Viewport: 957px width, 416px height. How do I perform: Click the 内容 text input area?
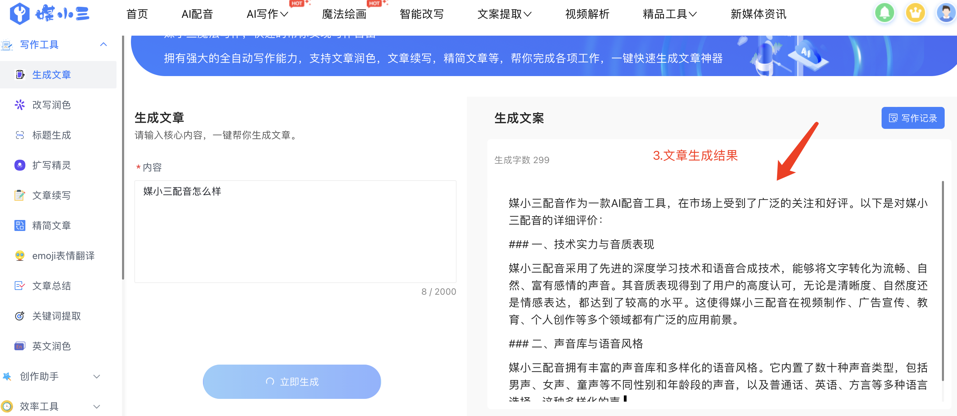point(295,231)
